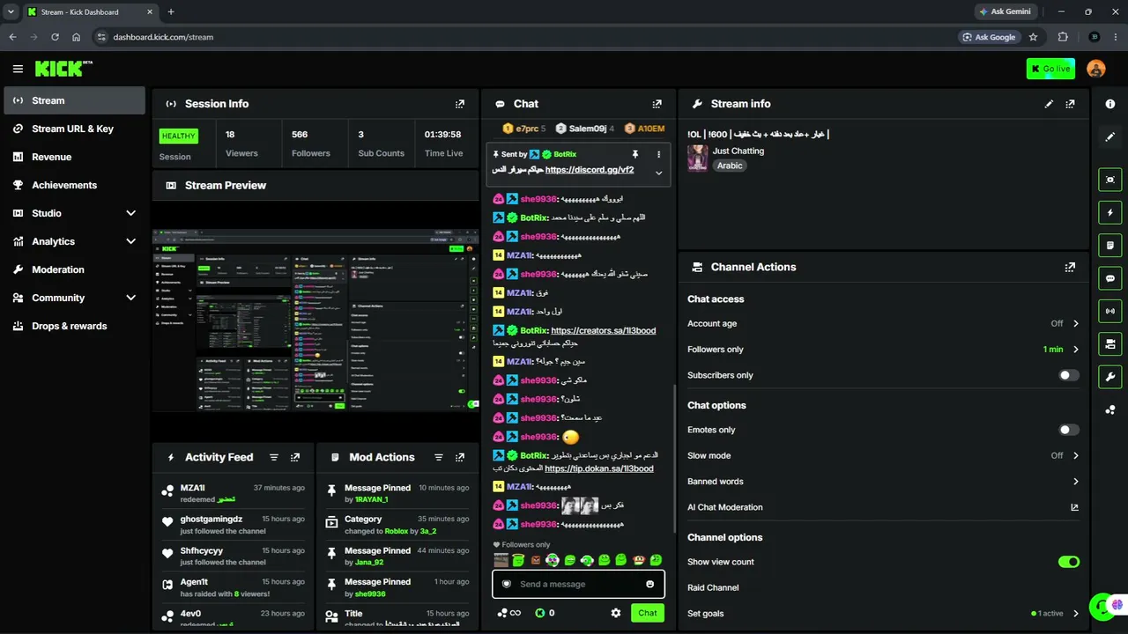Filter the Mod Actions list
The width and height of the screenshot is (1128, 634).
pos(439,458)
